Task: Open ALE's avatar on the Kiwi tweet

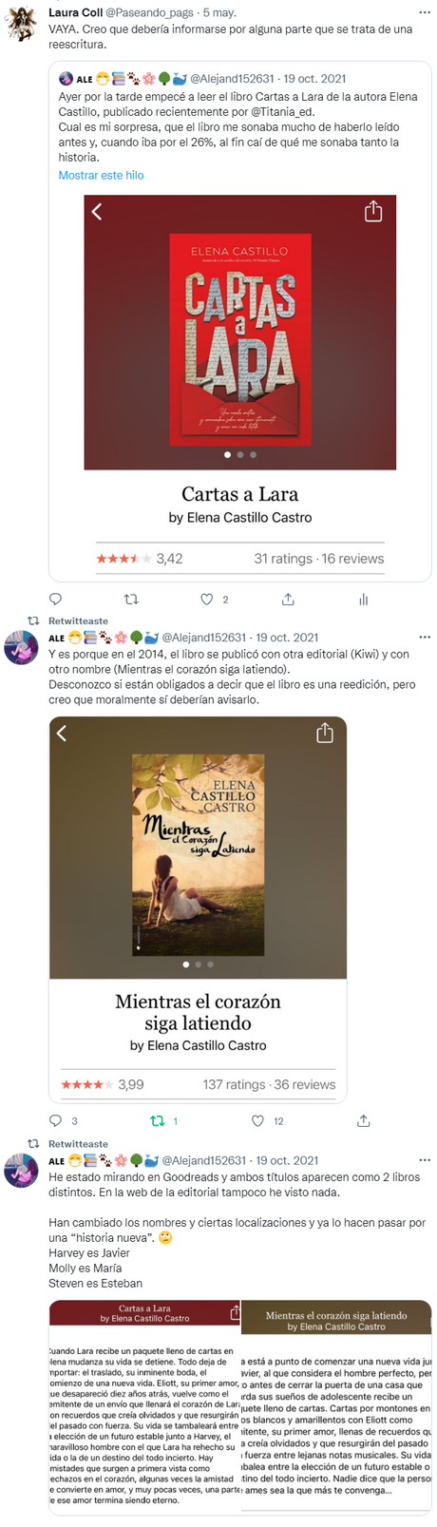Action: [21, 647]
